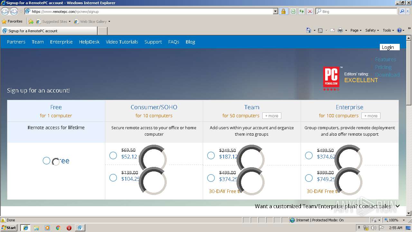This screenshot has height=232, width=412.
Task: Open Windows Explorer folder from the taskbar
Action: click(x=36, y=228)
